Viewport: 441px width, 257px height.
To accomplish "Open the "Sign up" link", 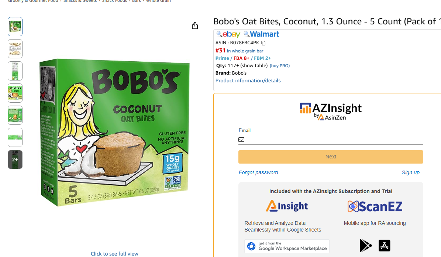I will click(410, 172).
